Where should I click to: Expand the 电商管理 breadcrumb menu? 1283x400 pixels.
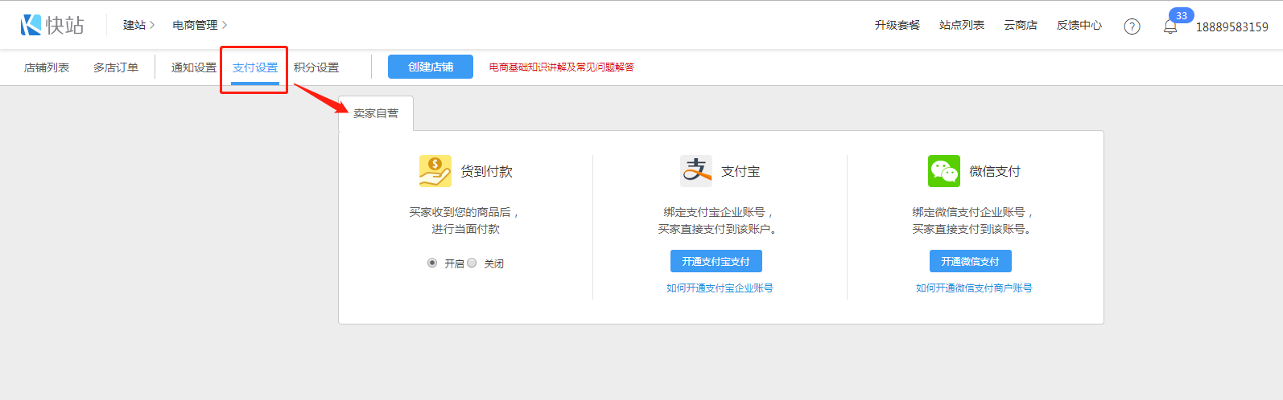pos(200,25)
